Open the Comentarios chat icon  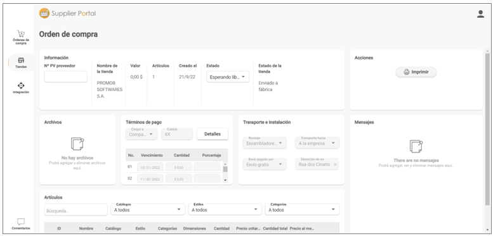coord(21,221)
